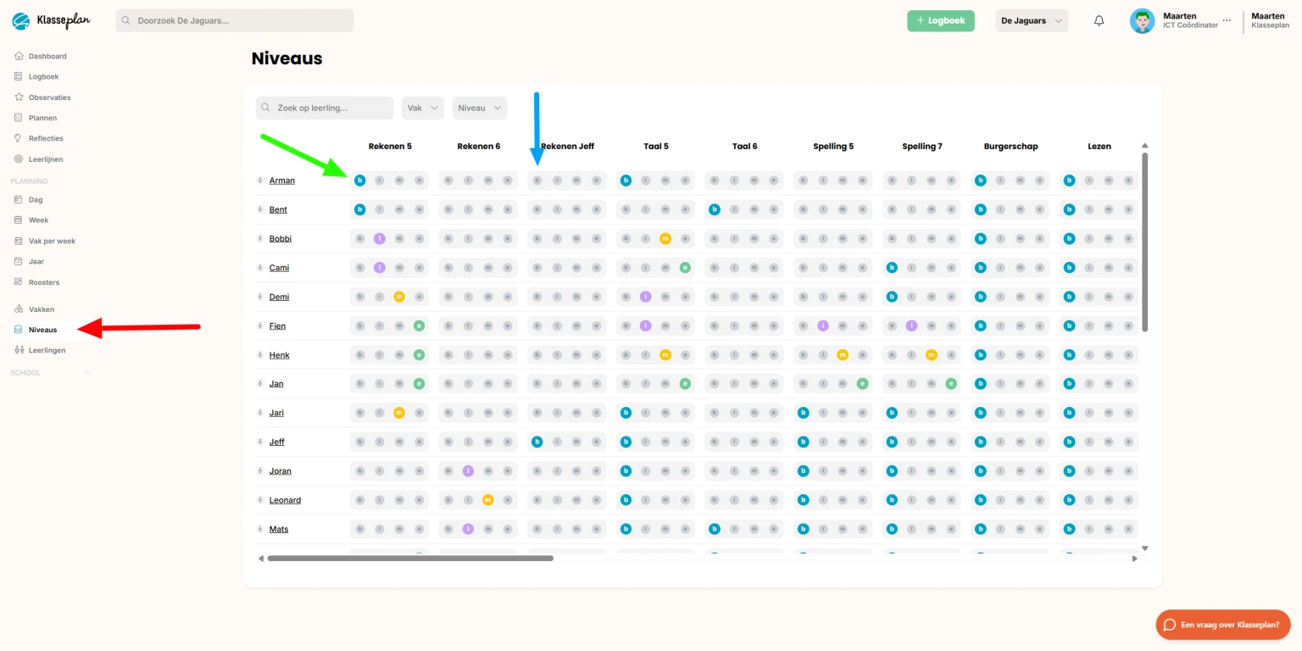This screenshot has width=1302, height=651.
Task: Open the Niveau filter dropdown
Action: [x=479, y=108]
